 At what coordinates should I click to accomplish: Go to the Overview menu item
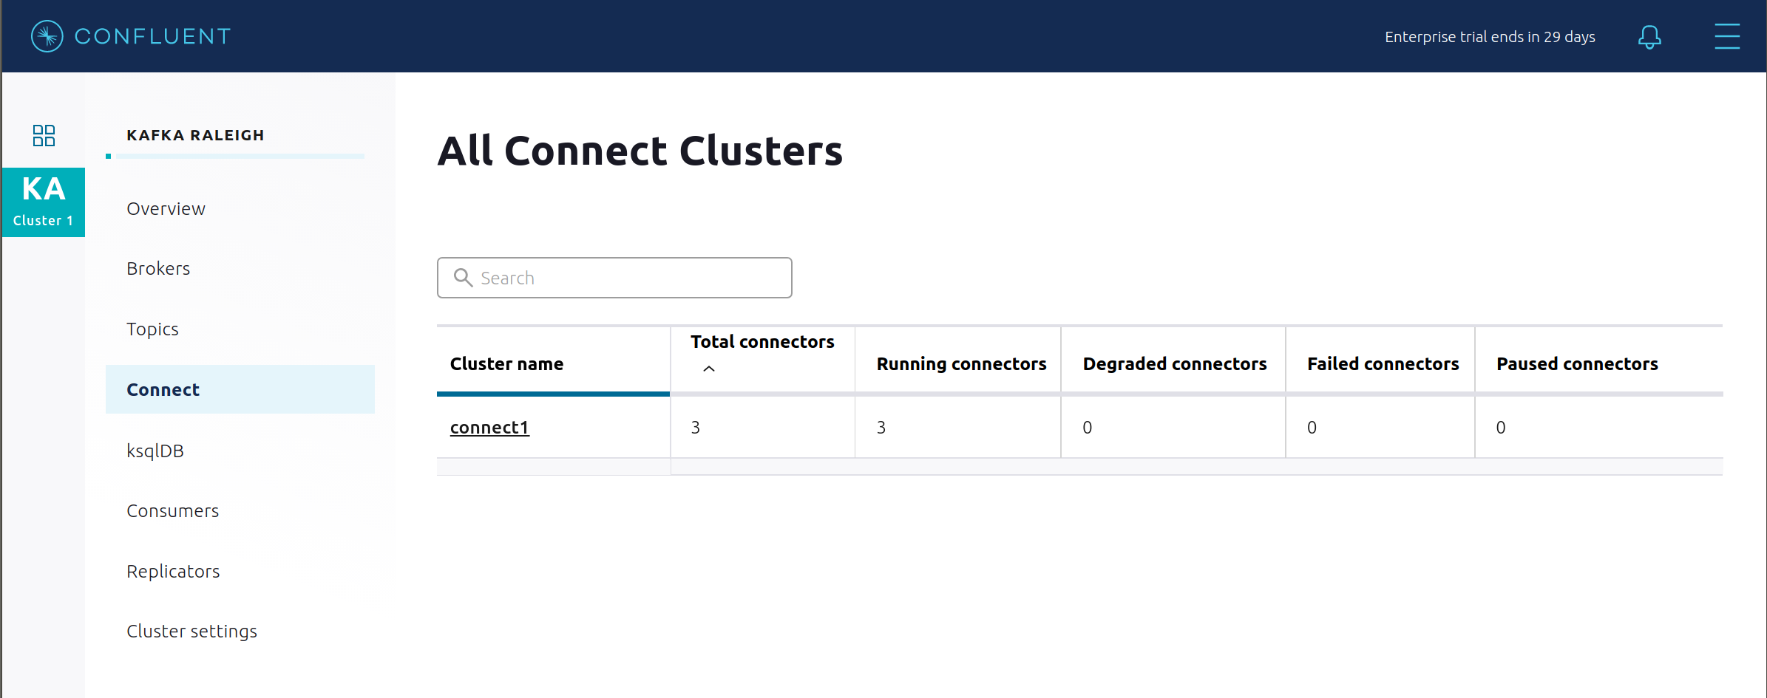[x=166, y=209]
